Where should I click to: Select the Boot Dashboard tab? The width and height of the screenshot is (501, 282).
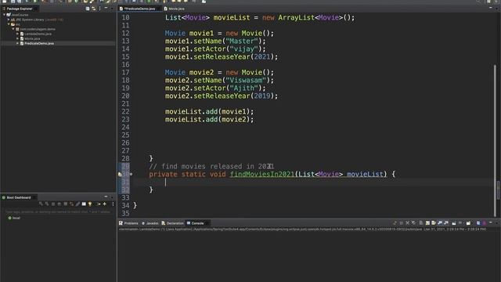19,197
